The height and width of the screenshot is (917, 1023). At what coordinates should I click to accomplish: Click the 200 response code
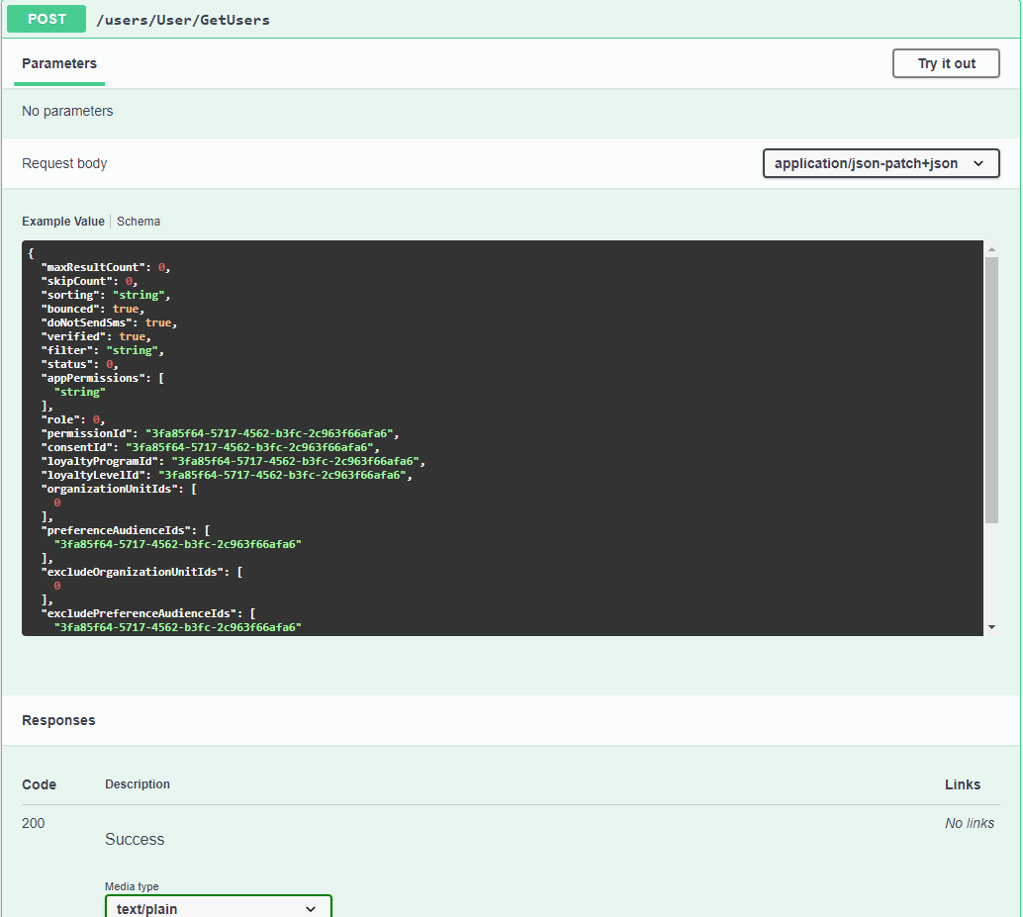[x=34, y=823]
